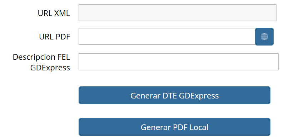Hit the blue button above Generar PDF Local

click(x=174, y=95)
